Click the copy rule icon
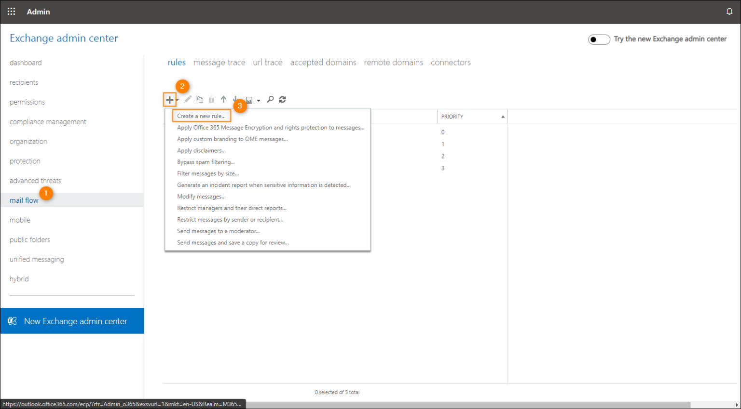 (200, 99)
